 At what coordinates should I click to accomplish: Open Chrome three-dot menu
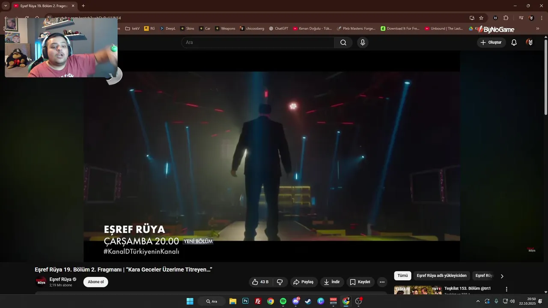(x=541, y=18)
